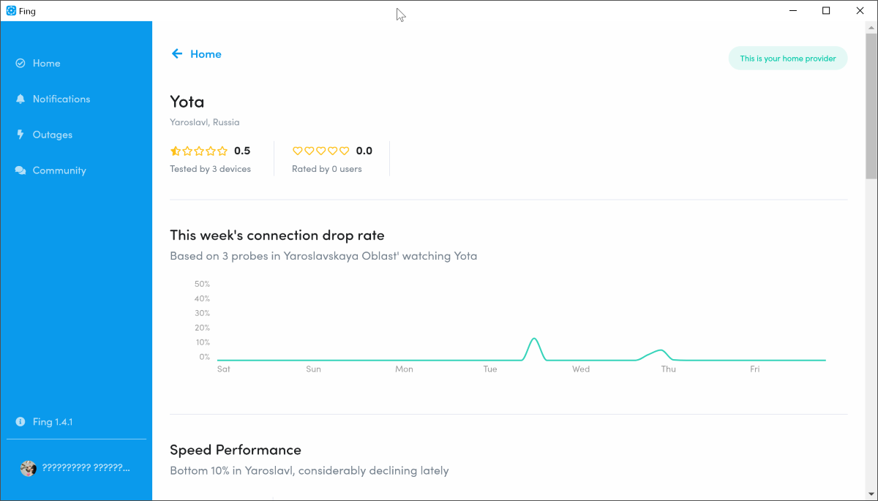Click the Home checkmark icon

[x=20, y=64]
